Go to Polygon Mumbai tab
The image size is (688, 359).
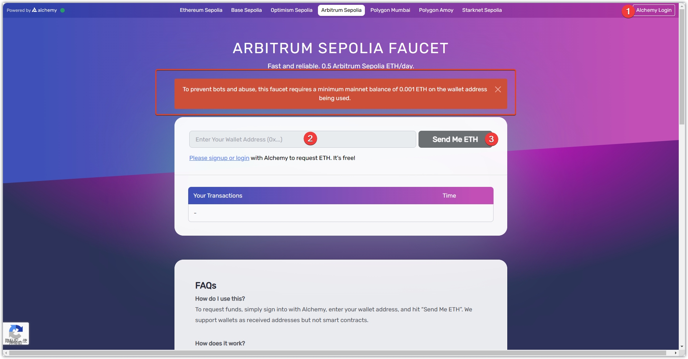pos(390,10)
